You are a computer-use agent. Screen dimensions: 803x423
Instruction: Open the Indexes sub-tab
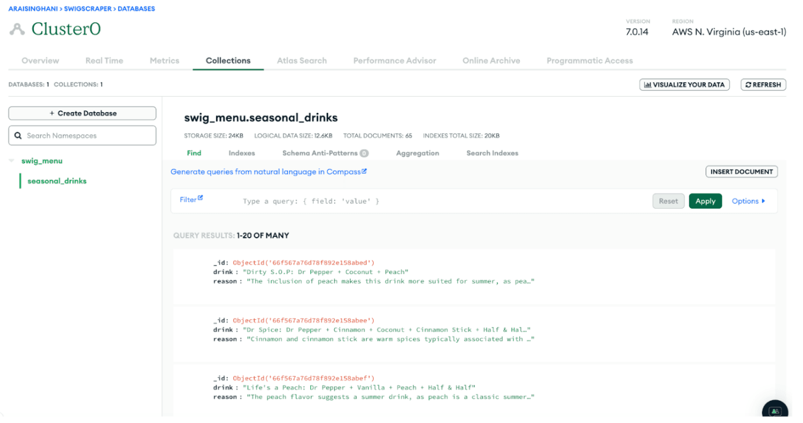(x=242, y=153)
